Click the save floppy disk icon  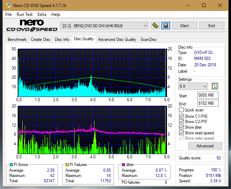[x=166, y=26]
